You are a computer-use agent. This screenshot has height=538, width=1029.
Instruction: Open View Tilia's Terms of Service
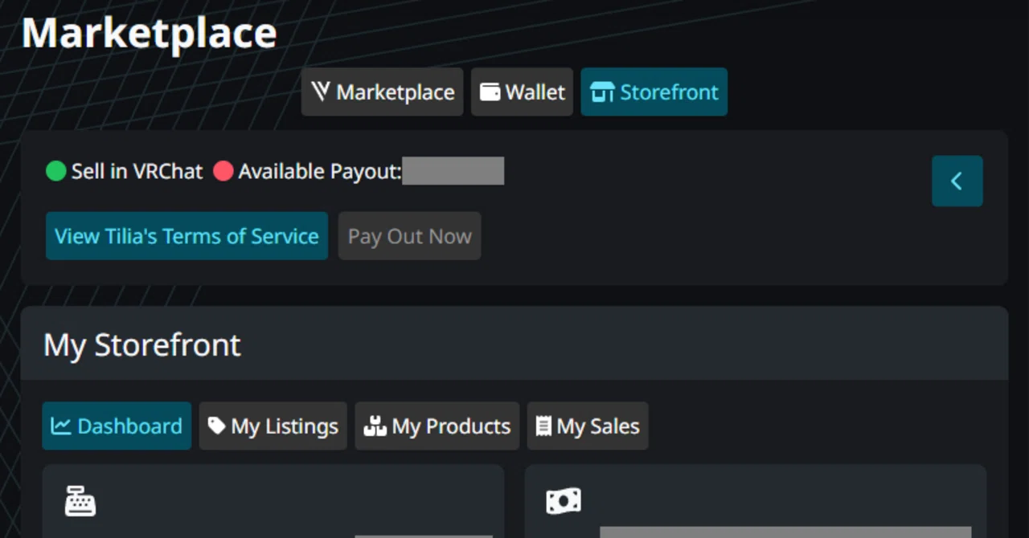(x=187, y=236)
